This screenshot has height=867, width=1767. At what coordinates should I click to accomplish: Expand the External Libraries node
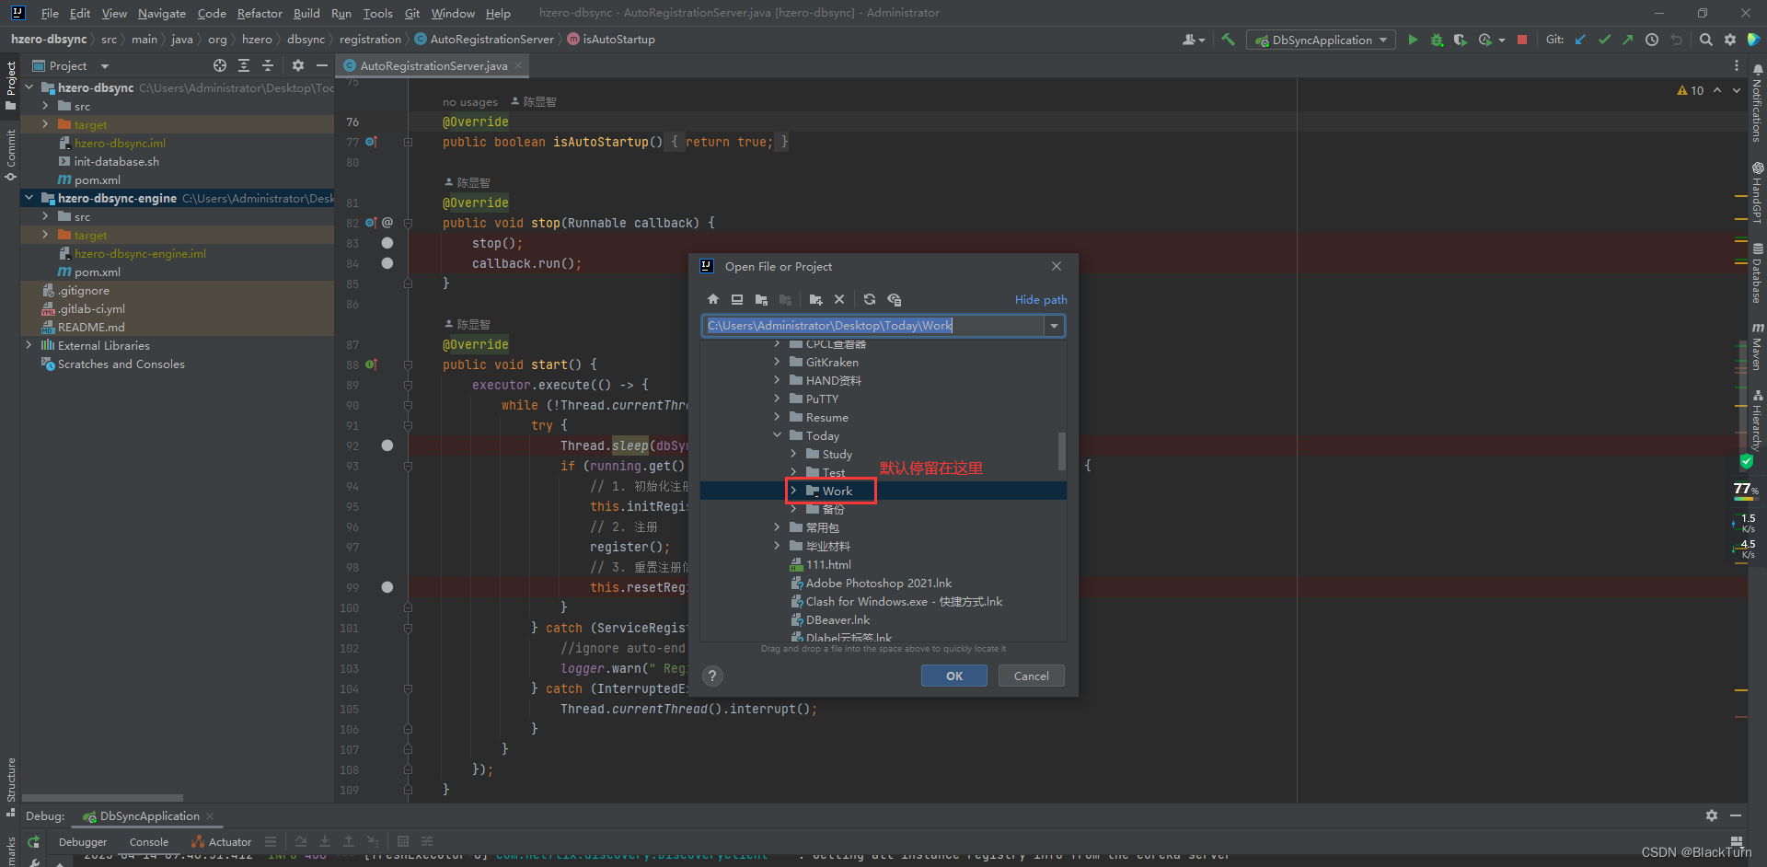(x=29, y=345)
